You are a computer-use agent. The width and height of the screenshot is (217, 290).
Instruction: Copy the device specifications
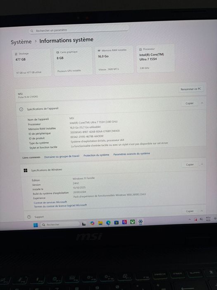pyautogui.click(x=189, y=103)
